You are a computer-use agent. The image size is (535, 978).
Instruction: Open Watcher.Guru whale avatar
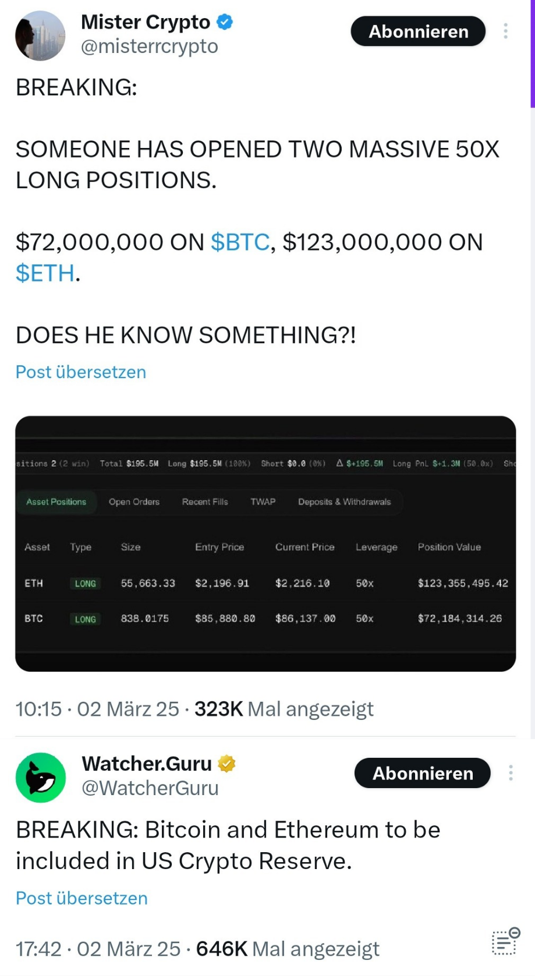(41, 778)
